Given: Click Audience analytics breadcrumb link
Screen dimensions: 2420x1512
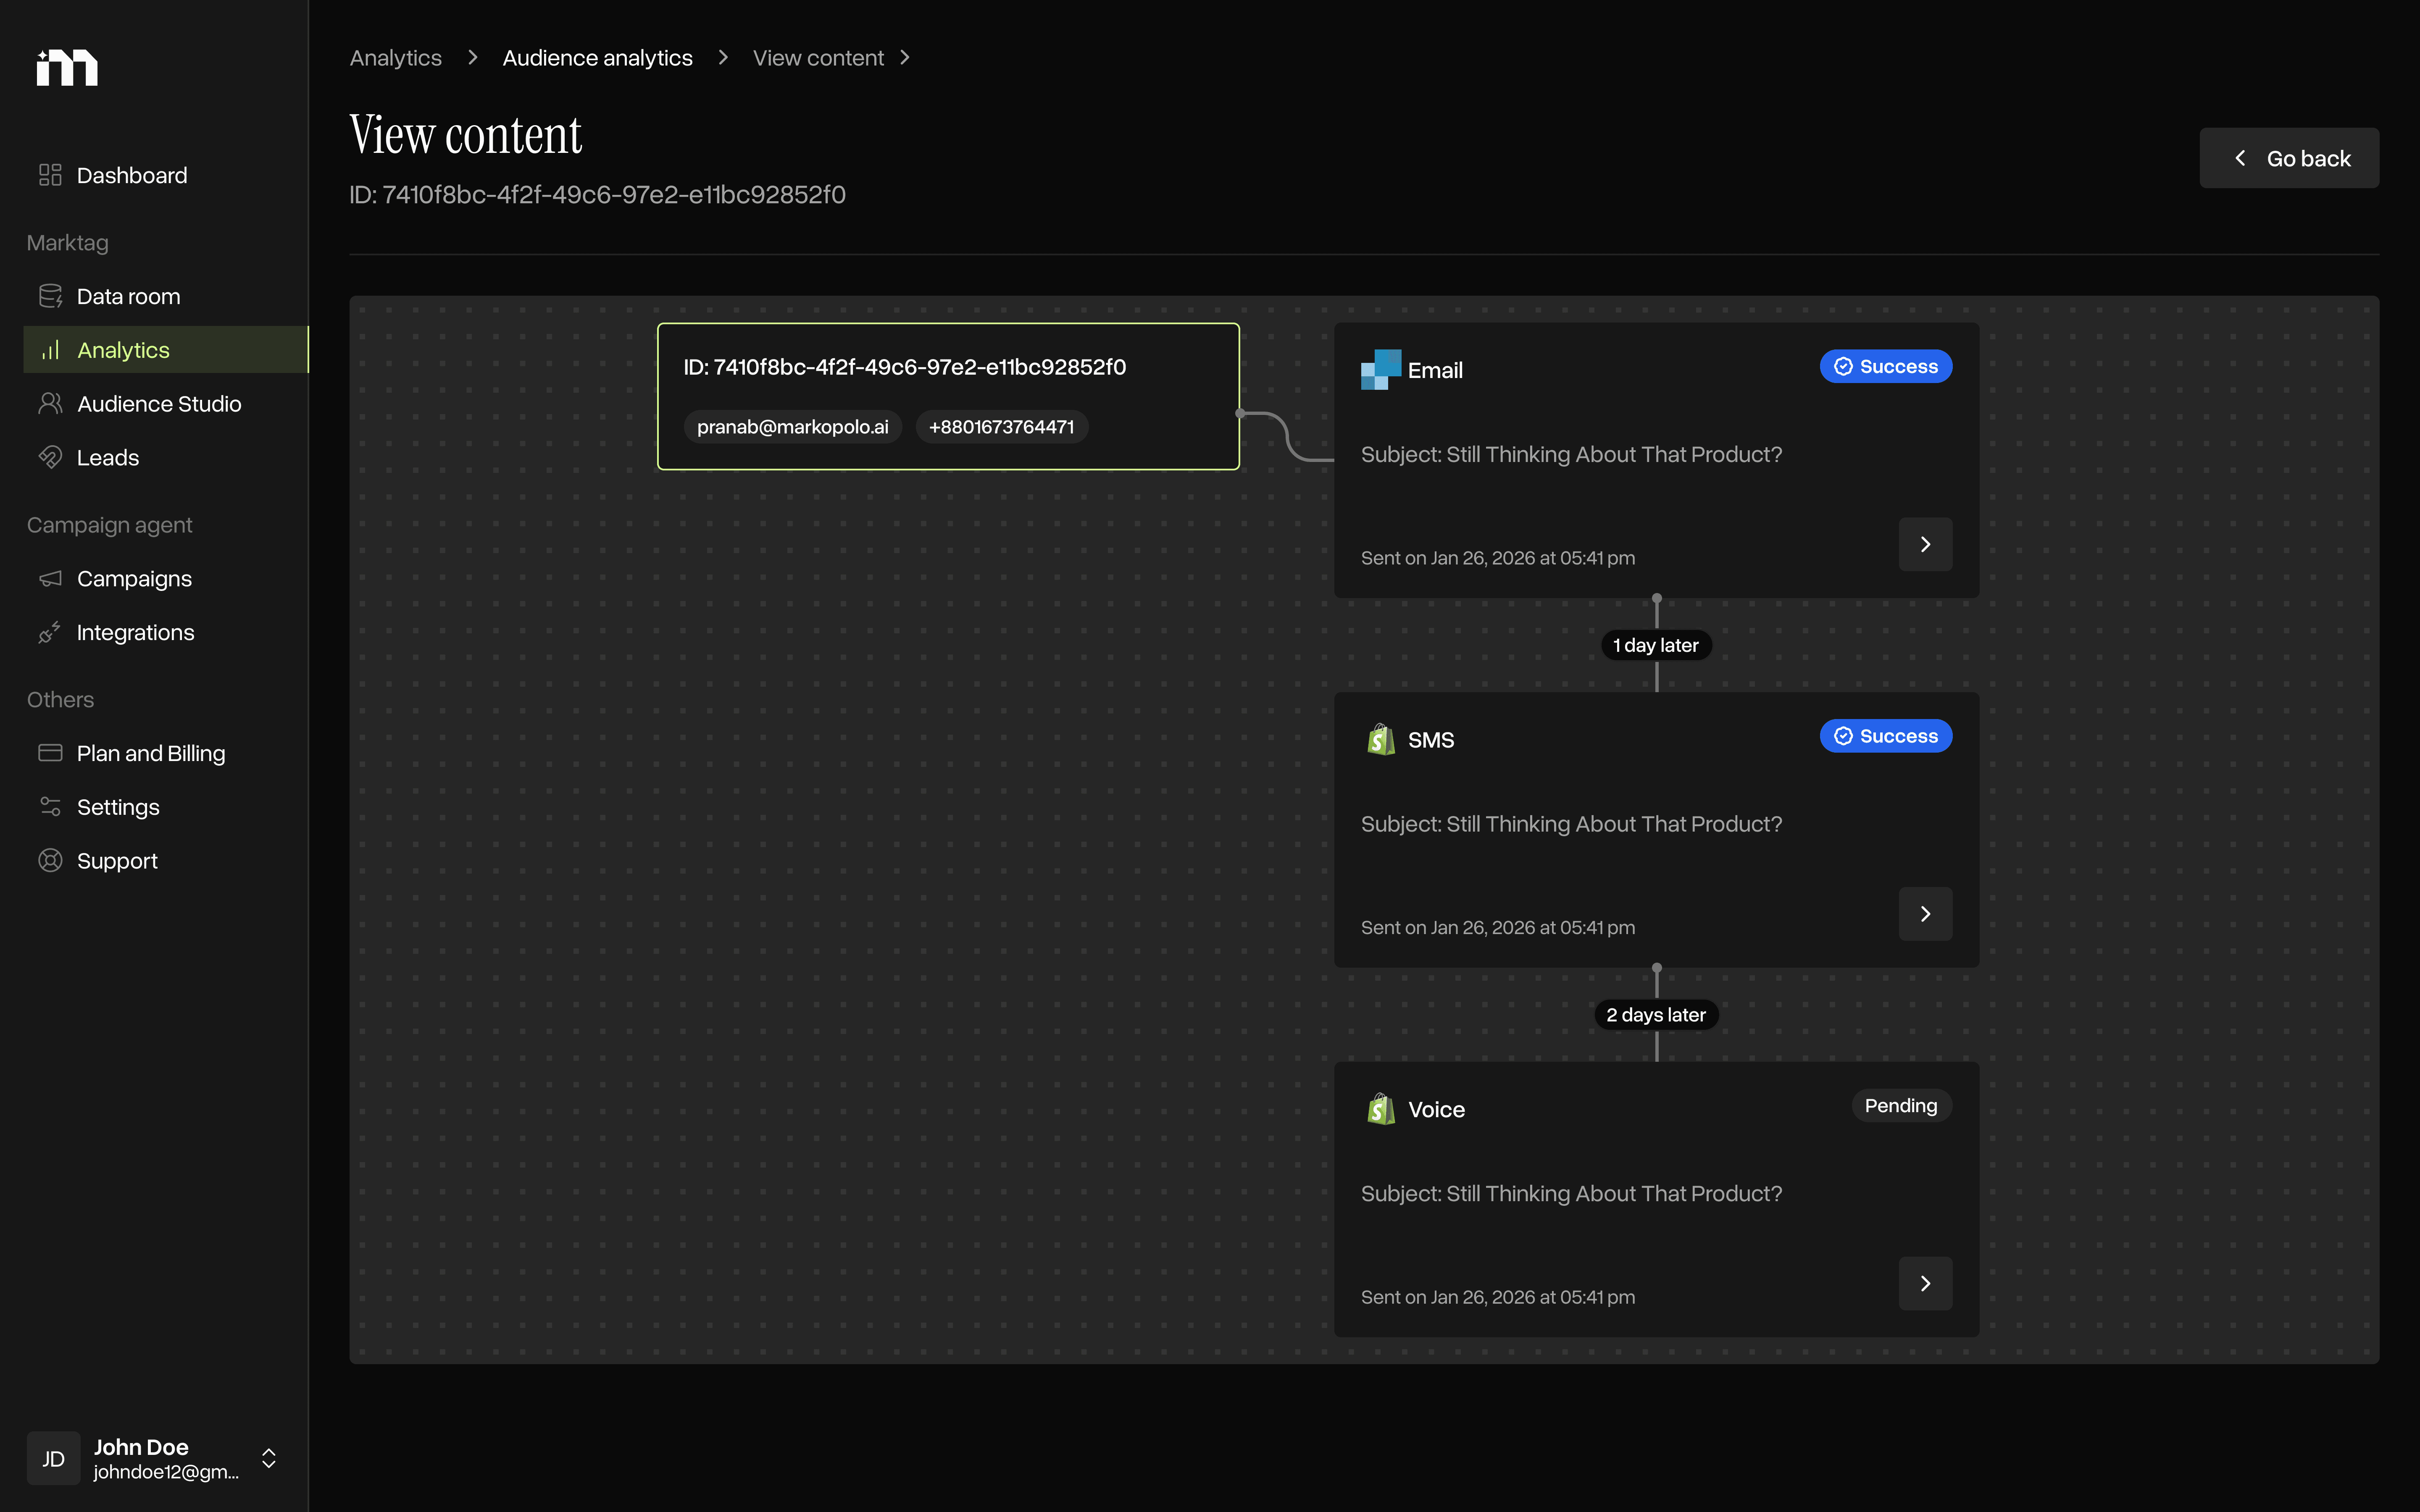Looking at the screenshot, I should point(597,58).
